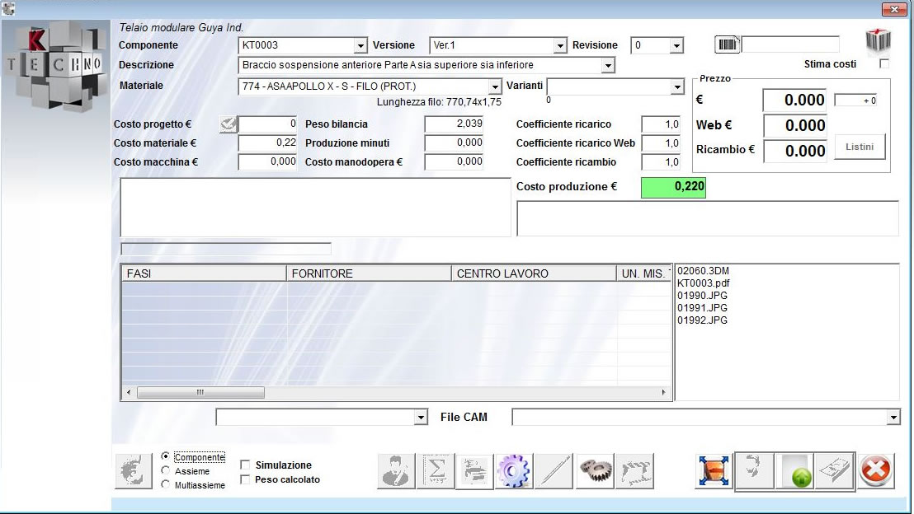This screenshot has width=914, height=514.
Task: Click the pencil edit icon button
Action: (554, 470)
